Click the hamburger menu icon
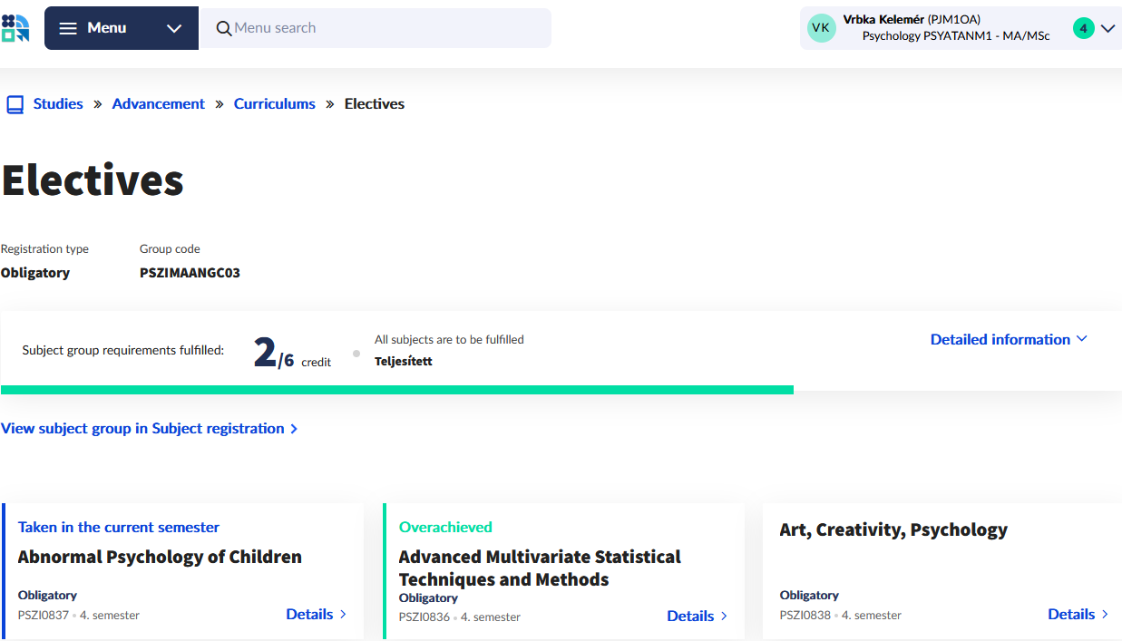Screen dimensions: 1122x641 tap(68, 28)
